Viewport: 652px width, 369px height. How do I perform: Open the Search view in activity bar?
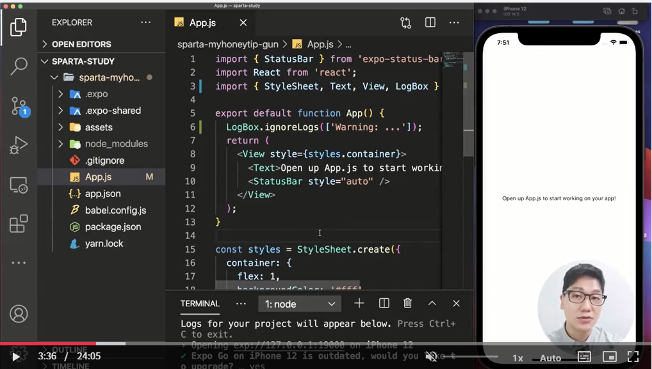19,66
